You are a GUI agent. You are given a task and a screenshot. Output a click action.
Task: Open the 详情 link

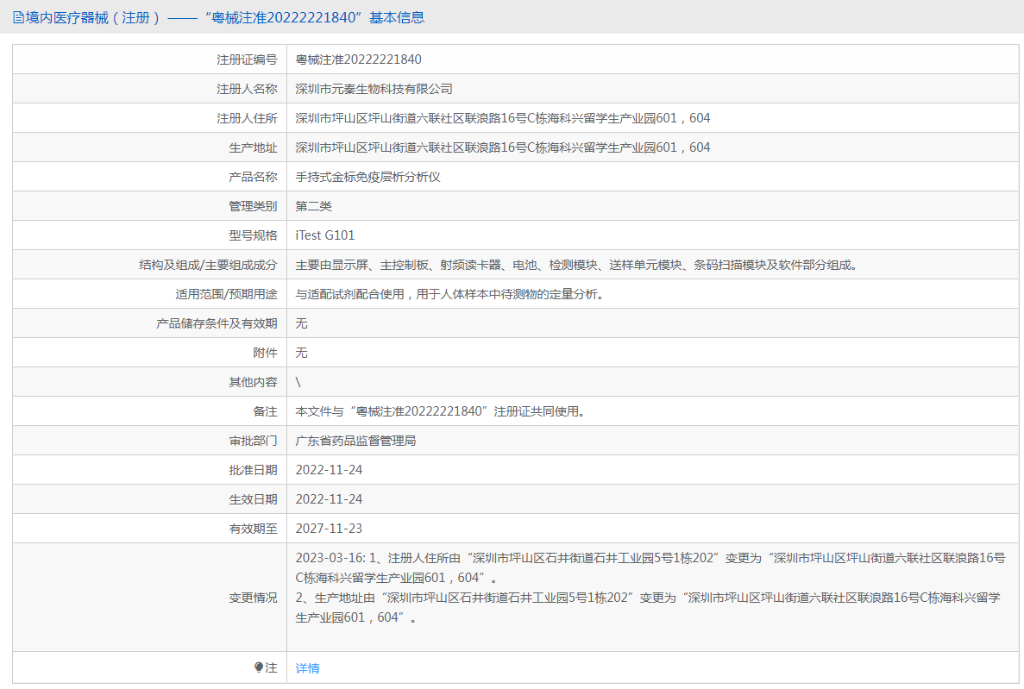pyautogui.click(x=308, y=668)
